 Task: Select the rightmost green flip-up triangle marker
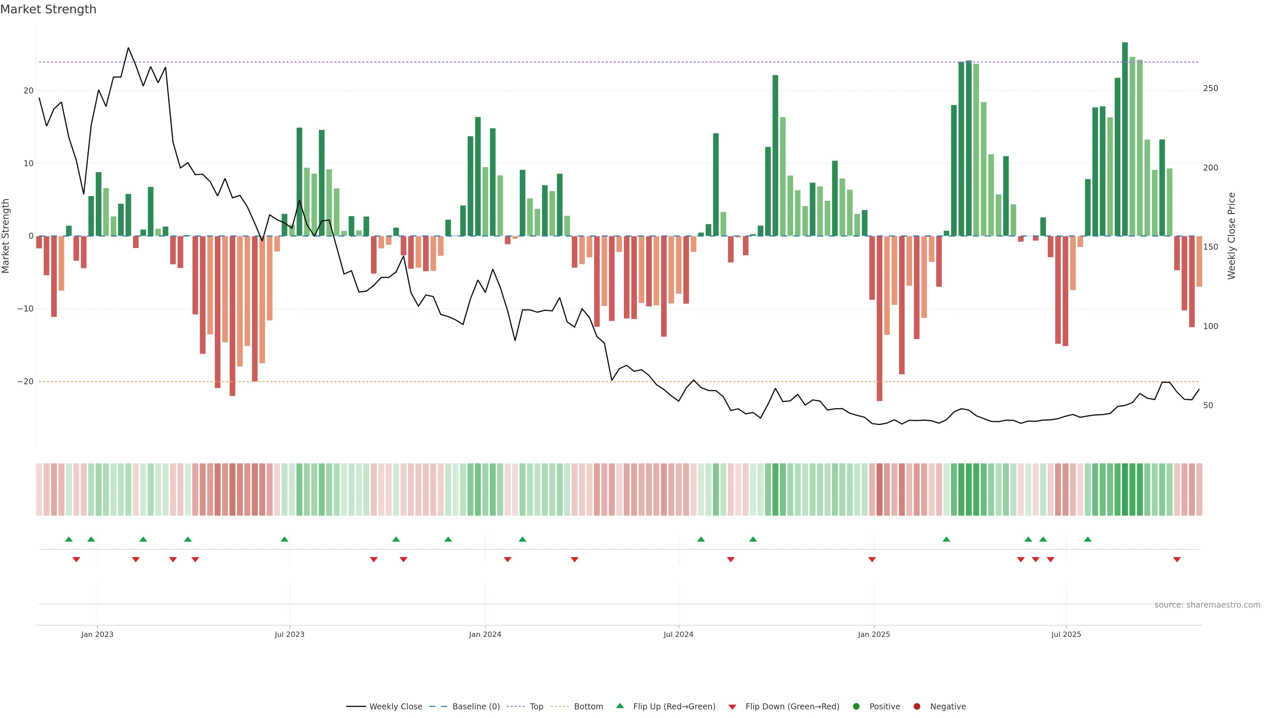tap(1088, 539)
